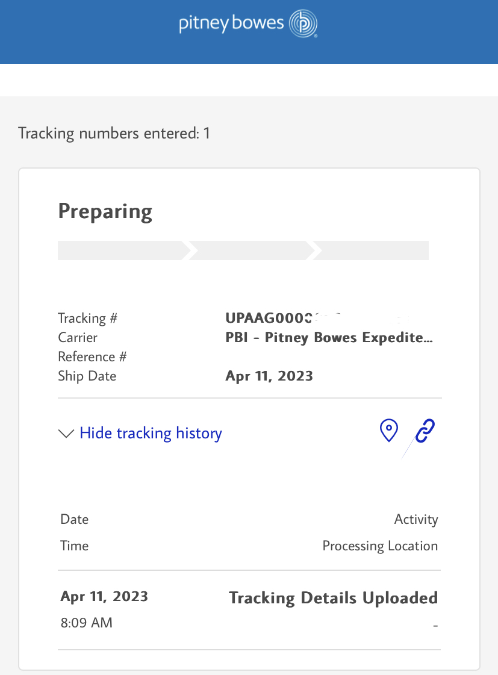Click the map location pin icon

pyautogui.click(x=390, y=431)
